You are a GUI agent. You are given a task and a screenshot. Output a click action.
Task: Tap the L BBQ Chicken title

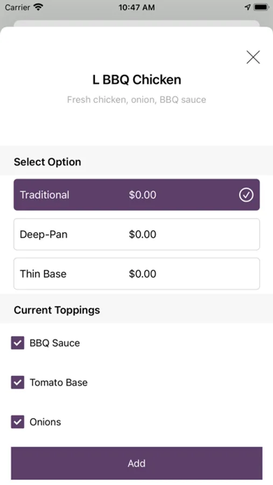137,80
